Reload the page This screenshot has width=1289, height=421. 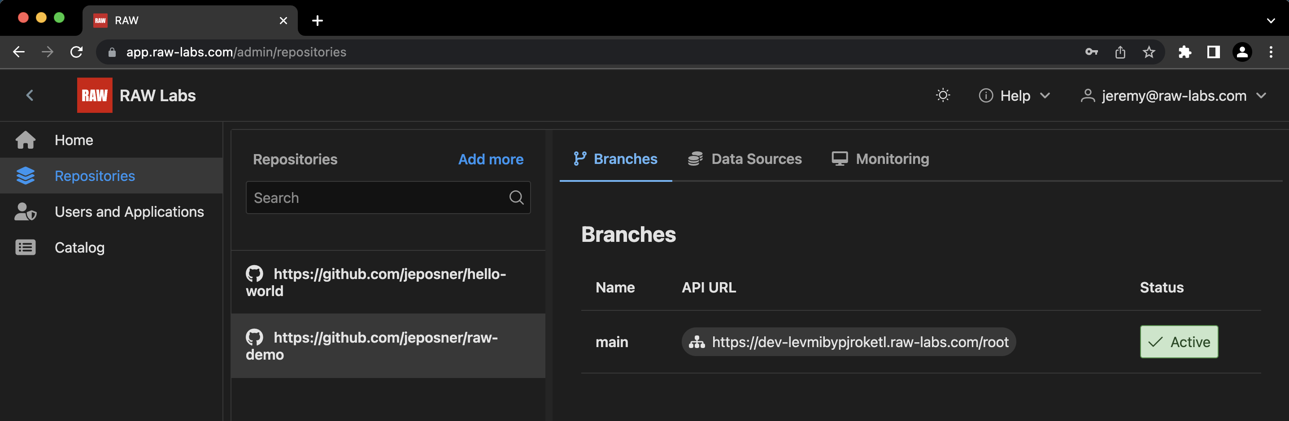[x=77, y=52]
